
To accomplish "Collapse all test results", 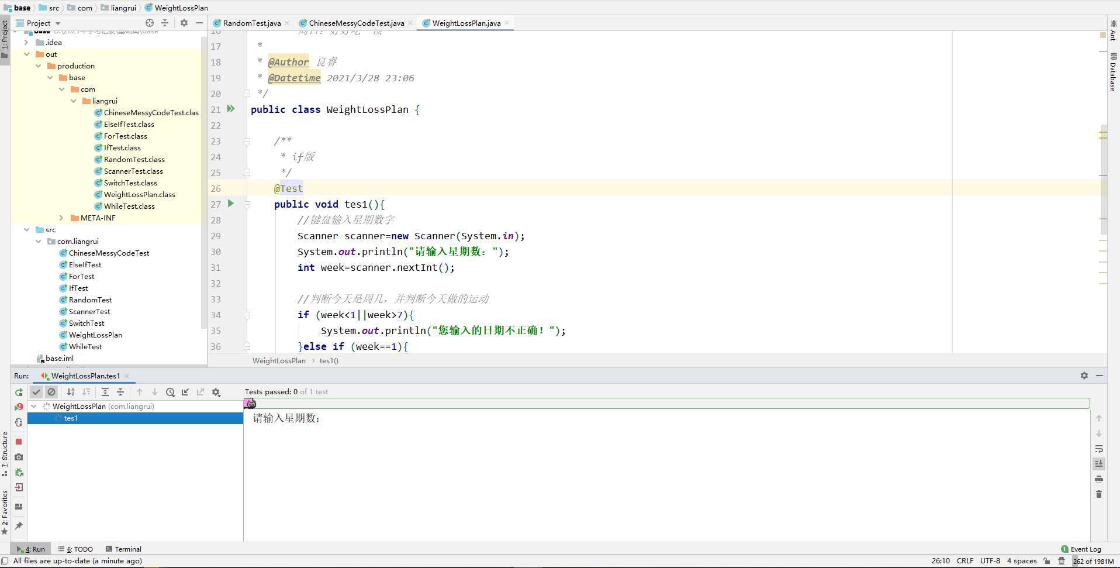I will click(120, 392).
